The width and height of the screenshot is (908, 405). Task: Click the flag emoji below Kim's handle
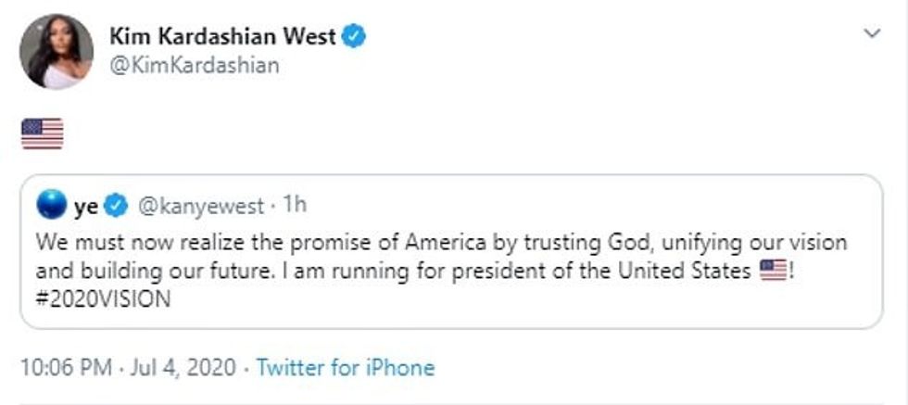tap(42, 133)
